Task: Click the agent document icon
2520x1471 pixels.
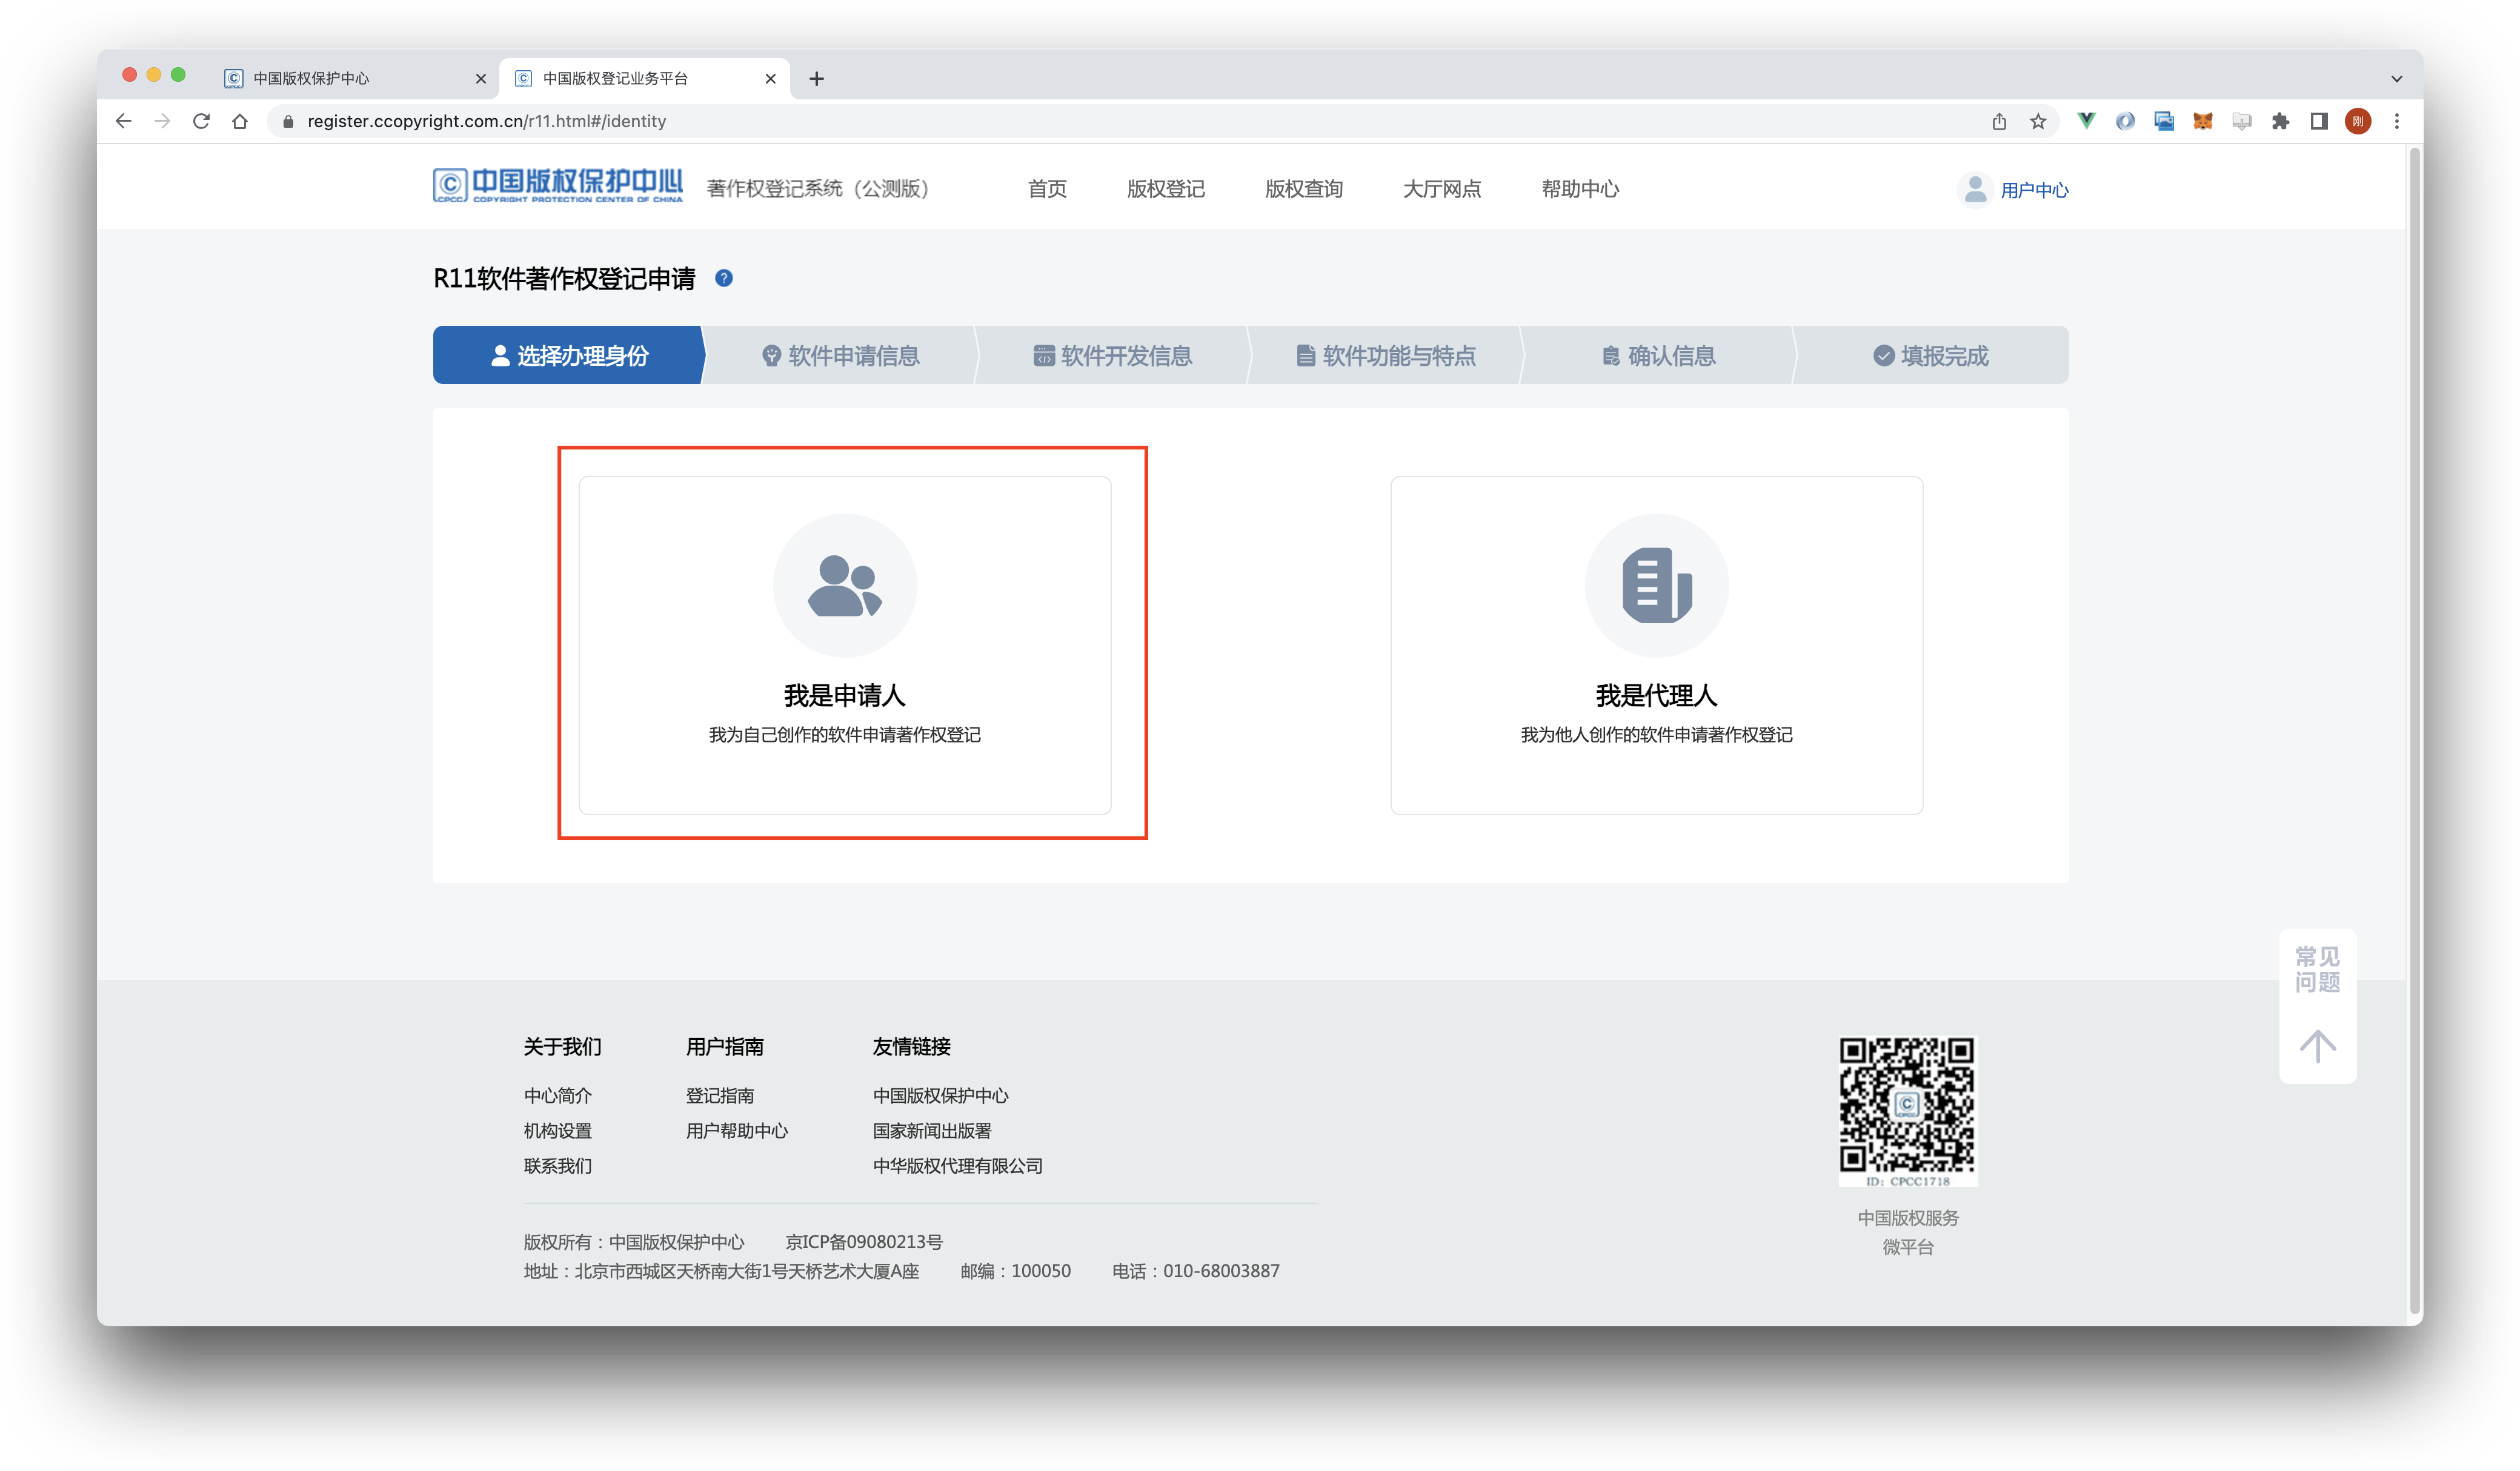Action: click(1656, 586)
